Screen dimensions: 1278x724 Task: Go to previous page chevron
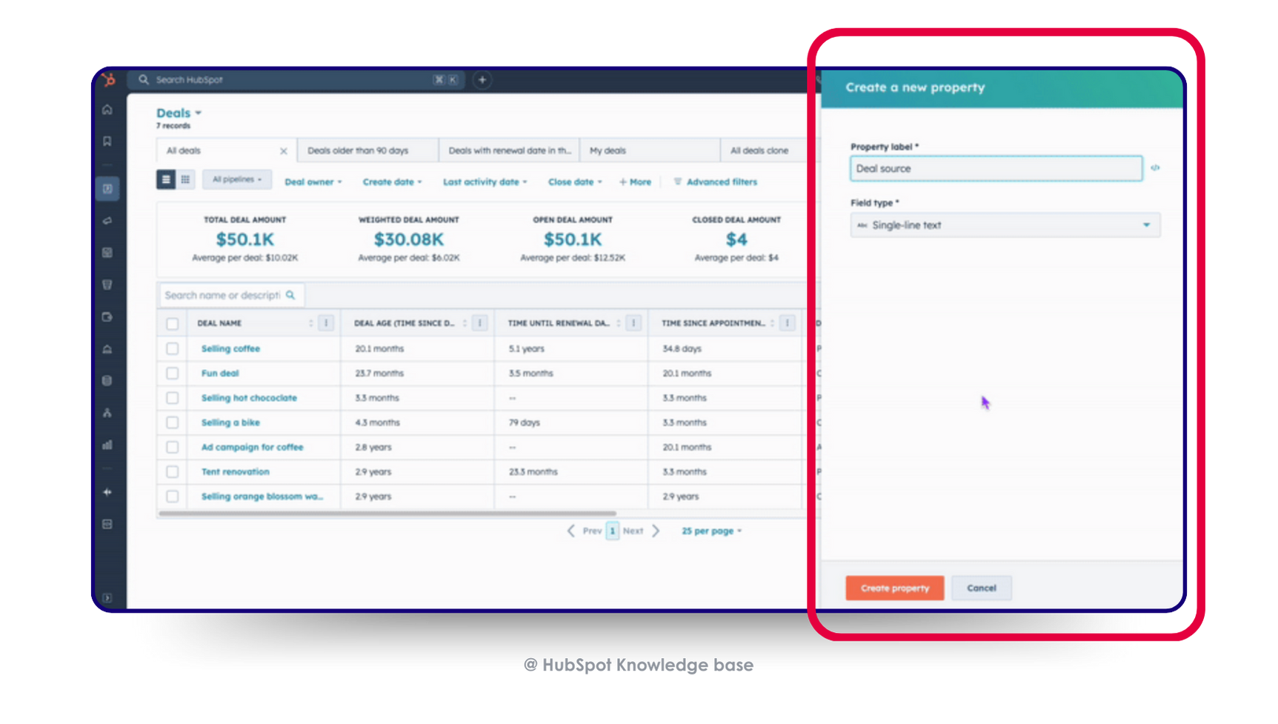tap(570, 531)
